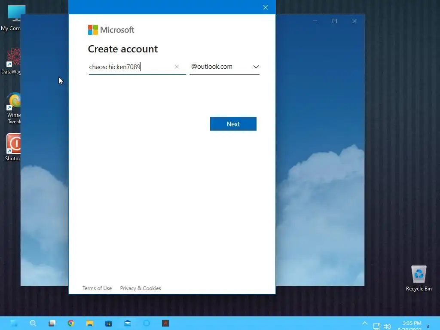Image resolution: width=440 pixels, height=330 pixels.
Task: Select the Shutdown desktop shortcut
Action: [x=13, y=147]
